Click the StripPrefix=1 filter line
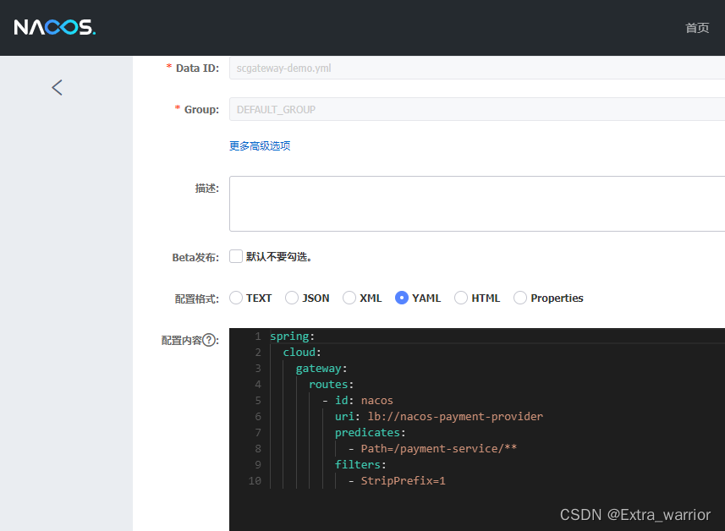This screenshot has height=531, width=725. pyautogui.click(x=404, y=480)
